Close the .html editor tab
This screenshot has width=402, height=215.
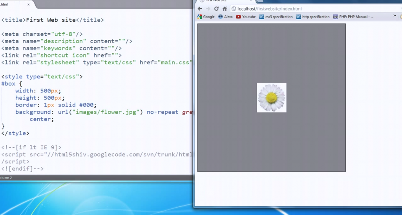tap(28, 4)
